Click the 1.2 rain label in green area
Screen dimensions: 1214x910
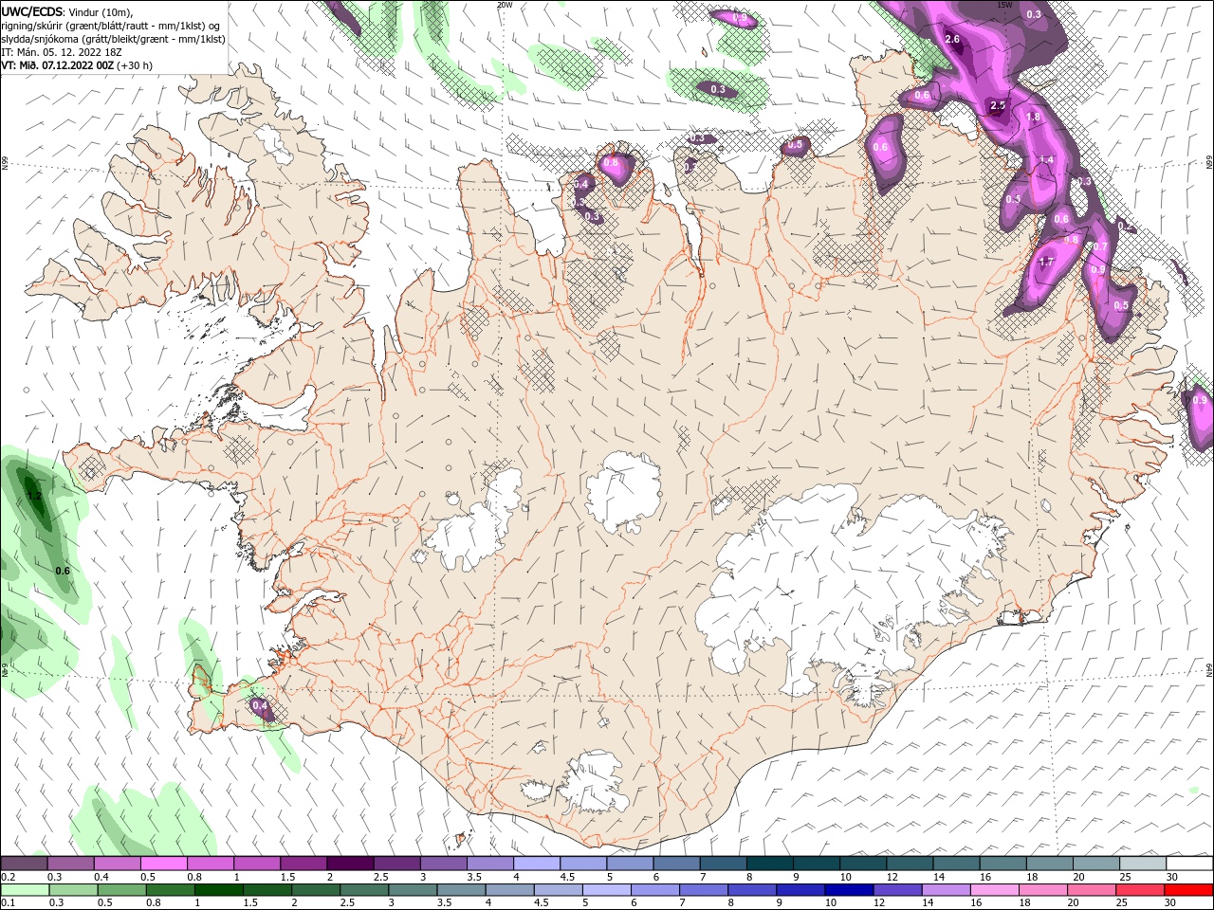[x=35, y=496]
